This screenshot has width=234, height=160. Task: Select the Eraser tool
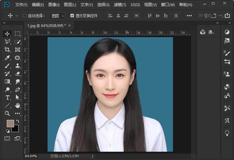point(17,74)
